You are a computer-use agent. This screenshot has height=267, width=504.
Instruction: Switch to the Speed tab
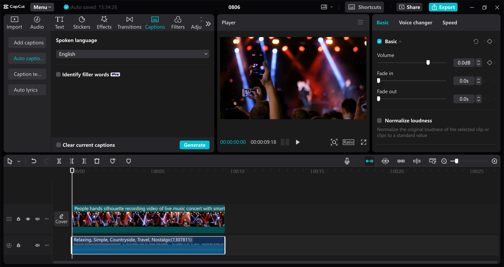pos(450,22)
